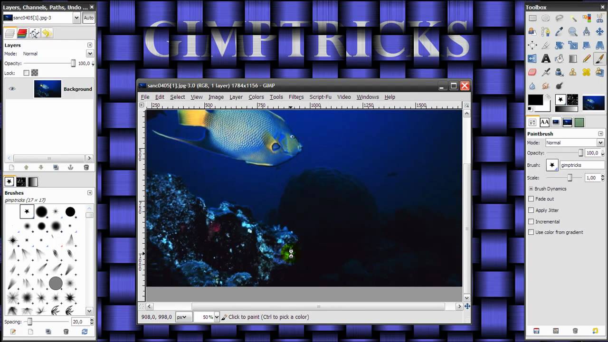Select the Paths tool
This screenshot has height=342, width=608.
pos(546,32)
